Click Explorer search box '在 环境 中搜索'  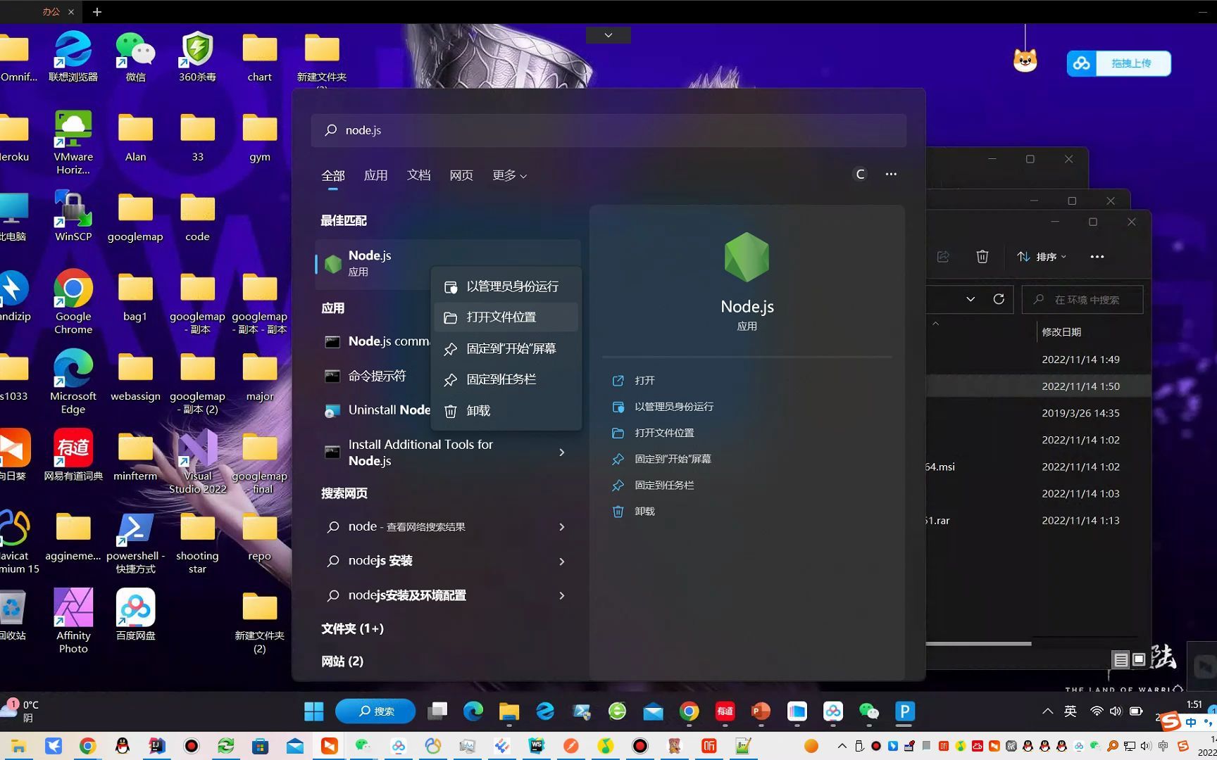1082,300
